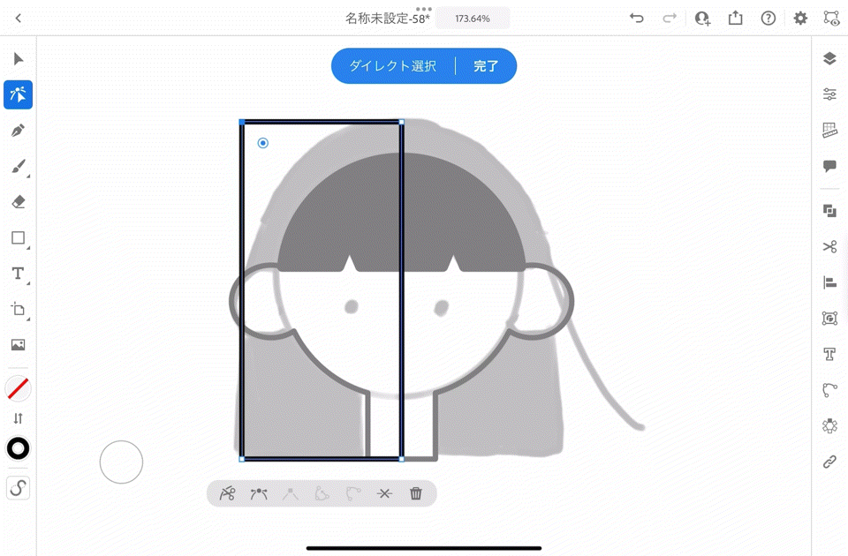Open the Path panel on the right
Viewport: 848px width, 556px height.
tap(829, 389)
